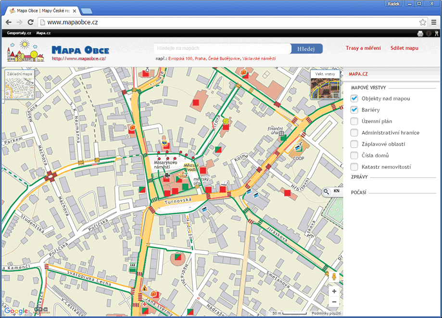442x318 pixels.
Task: Click the Hledej search button
Action: pos(307,49)
